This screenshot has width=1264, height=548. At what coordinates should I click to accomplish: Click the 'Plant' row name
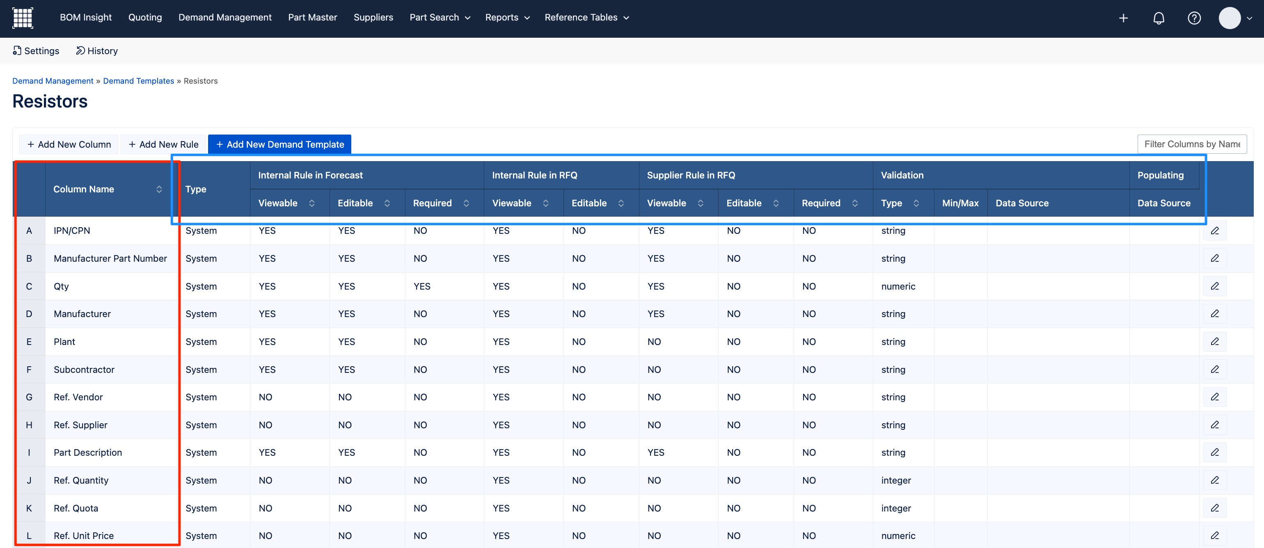(x=64, y=342)
